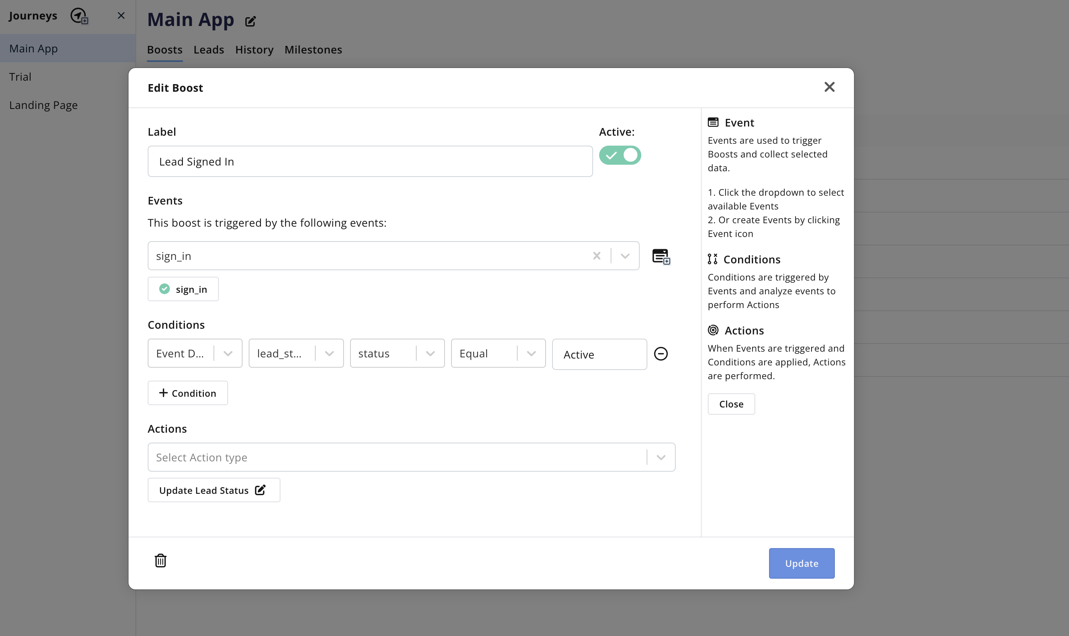The height and width of the screenshot is (636, 1069).
Task: Add a new condition with + Condition
Action: pyautogui.click(x=187, y=393)
